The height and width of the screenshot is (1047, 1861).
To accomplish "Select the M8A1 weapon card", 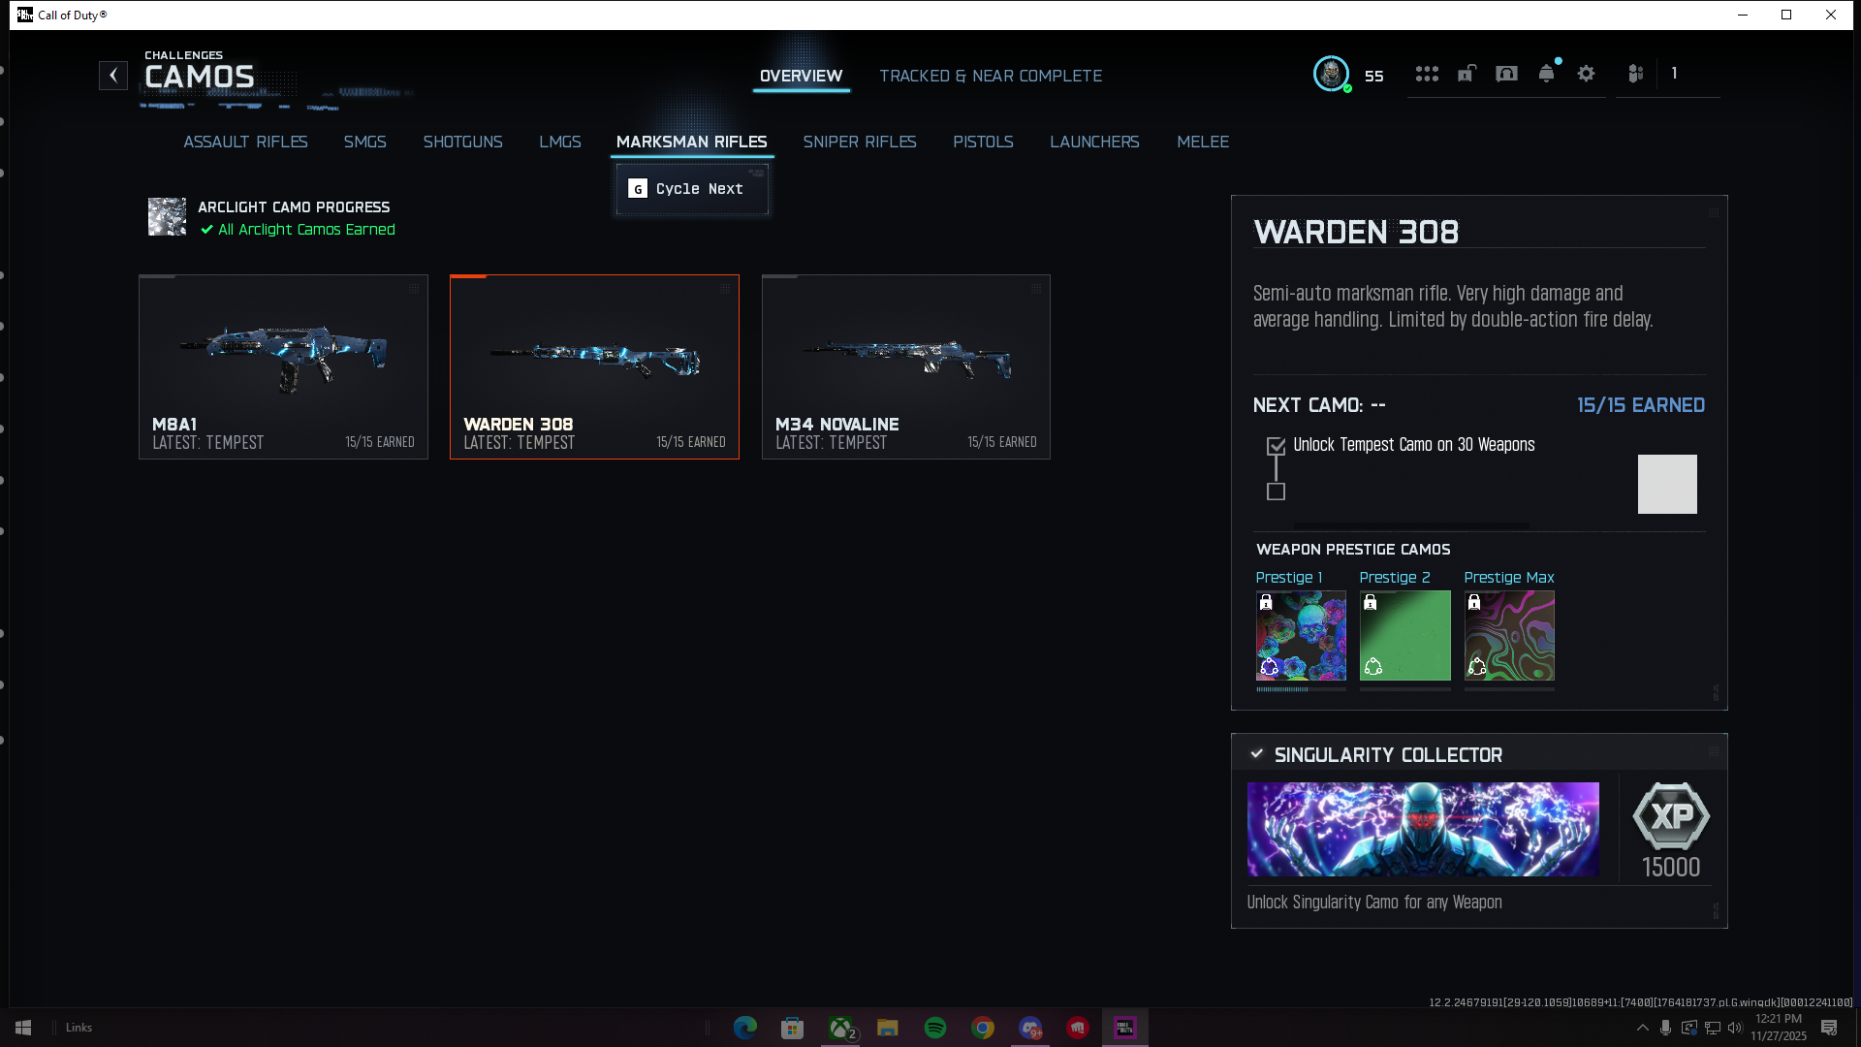I will pyautogui.click(x=283, y=366).
